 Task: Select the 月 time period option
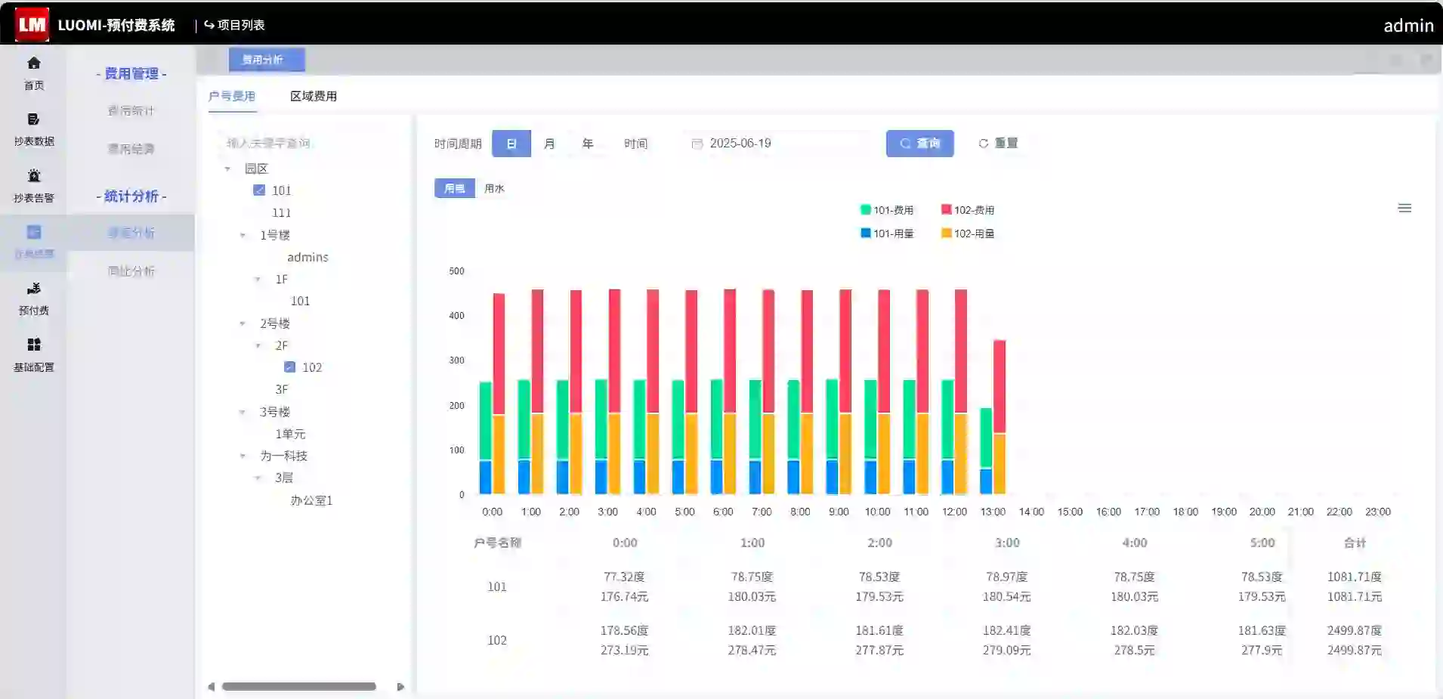(549, 144)
